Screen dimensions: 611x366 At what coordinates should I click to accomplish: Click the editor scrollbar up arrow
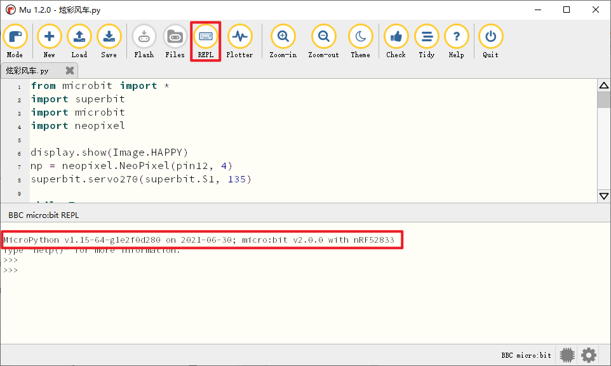(x=604, y=85)
